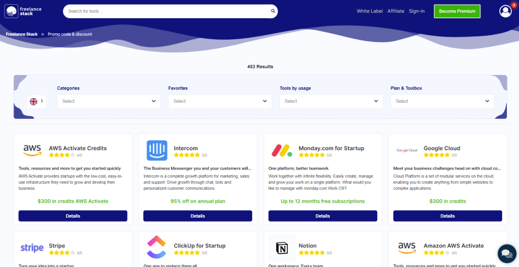This screenshot has height=267, width=519.
Task: Open the Plan & Toolbox dropdown
Action: click(442, 101)
